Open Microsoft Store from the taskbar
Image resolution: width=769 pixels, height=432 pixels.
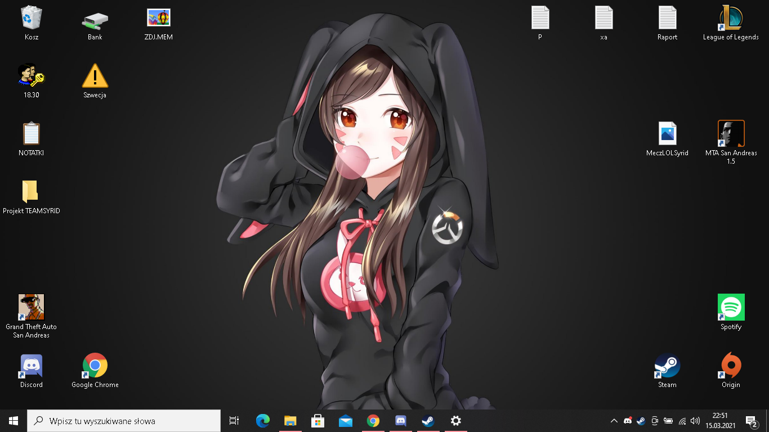(318, 421)
